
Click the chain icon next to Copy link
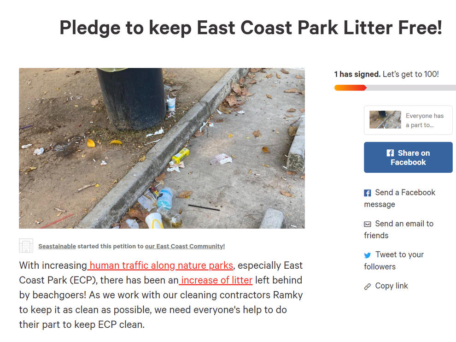coord(368,286)
